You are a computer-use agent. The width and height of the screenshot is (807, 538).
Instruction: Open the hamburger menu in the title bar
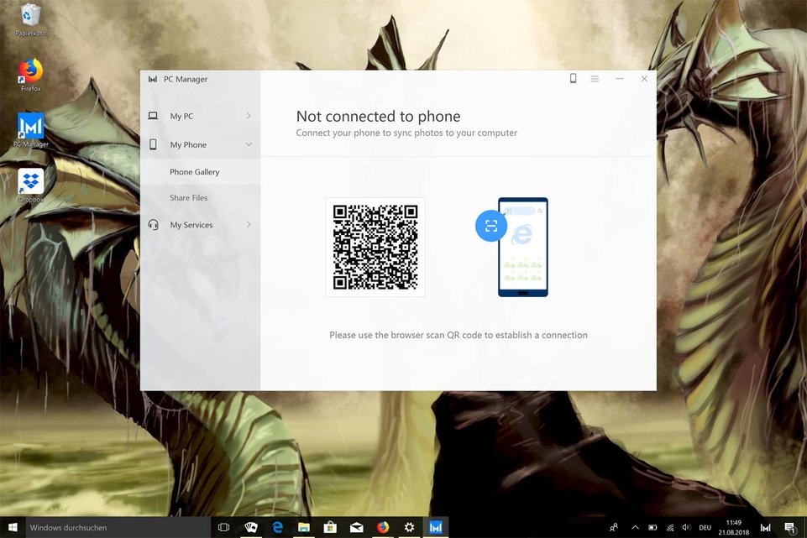pos(595,78)
